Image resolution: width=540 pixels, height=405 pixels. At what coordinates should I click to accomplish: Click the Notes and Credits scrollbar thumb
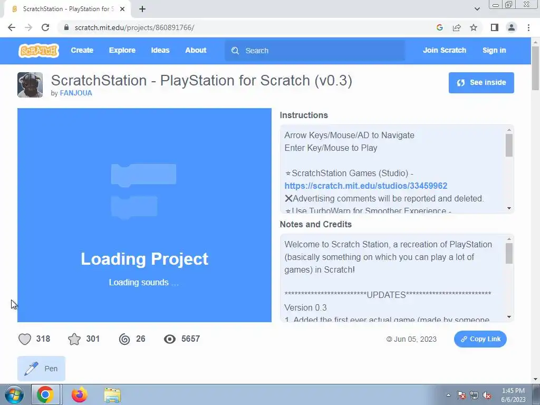click(x=509, y=253)
